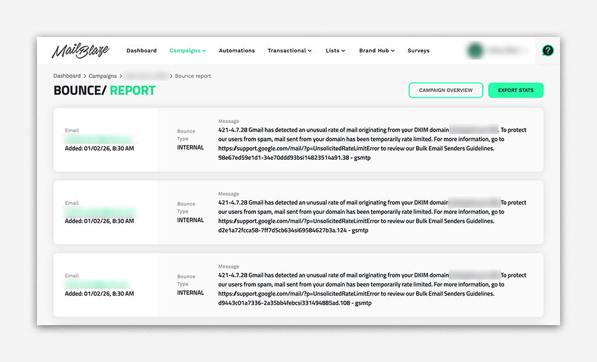Viewport: 597px width, 362px height.
Task: Expand the Campaigns navigation dropdown
Action: pos(188,51)
